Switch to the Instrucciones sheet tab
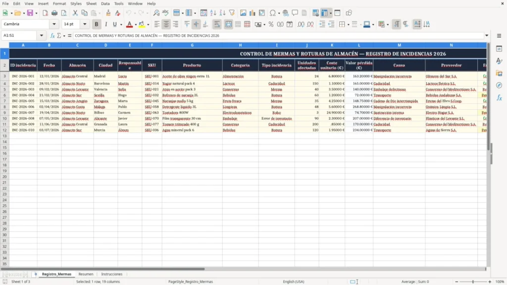 (x=111, y=274)
